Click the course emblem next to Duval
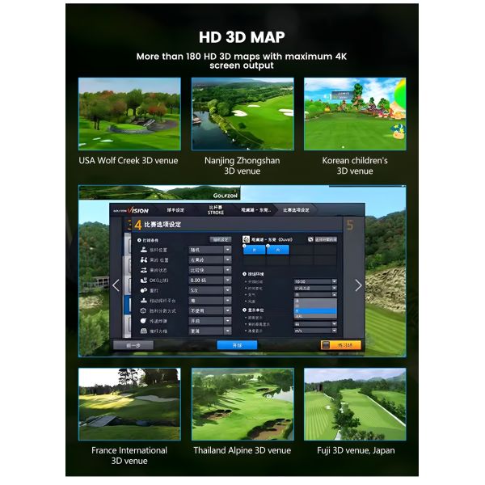The width and height of the screenshot is (485, 485). pos(247,239)
